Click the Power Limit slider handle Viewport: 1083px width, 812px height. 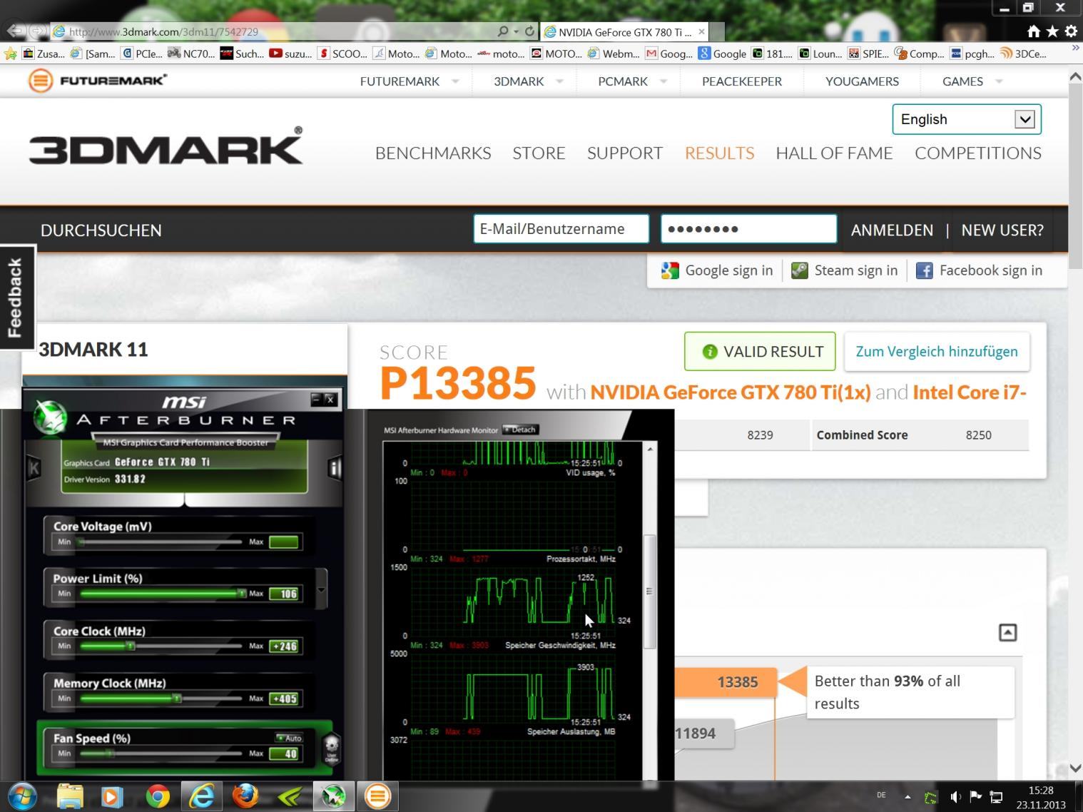242,594
